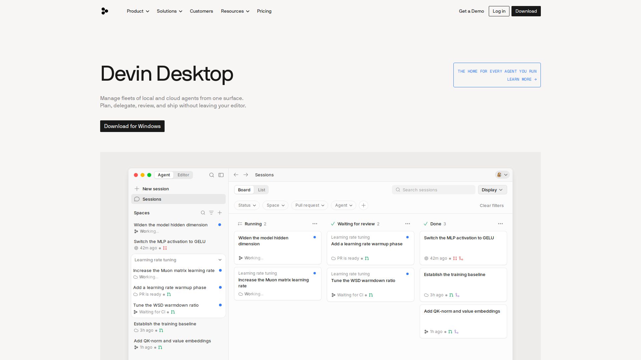Expand the Resources menu dropdown
This screenshot has width=641, height=360.
[x=235, y=11]
